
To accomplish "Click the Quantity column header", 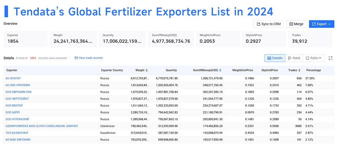I will tap(171, 70).
